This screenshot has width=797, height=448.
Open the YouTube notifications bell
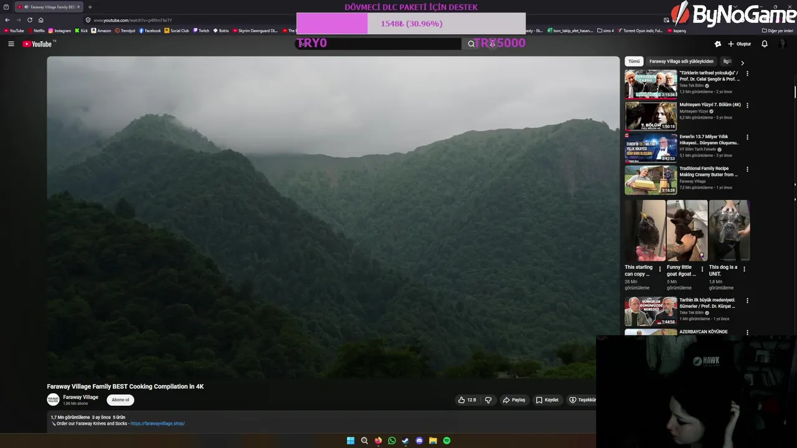(x=765, y=44)
